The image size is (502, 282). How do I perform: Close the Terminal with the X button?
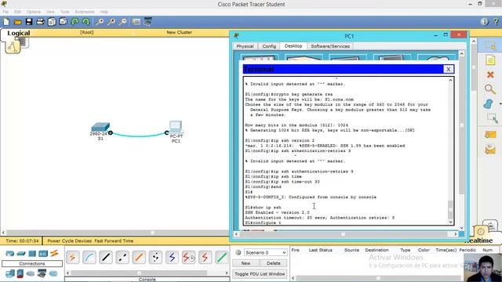coord(448,69)
